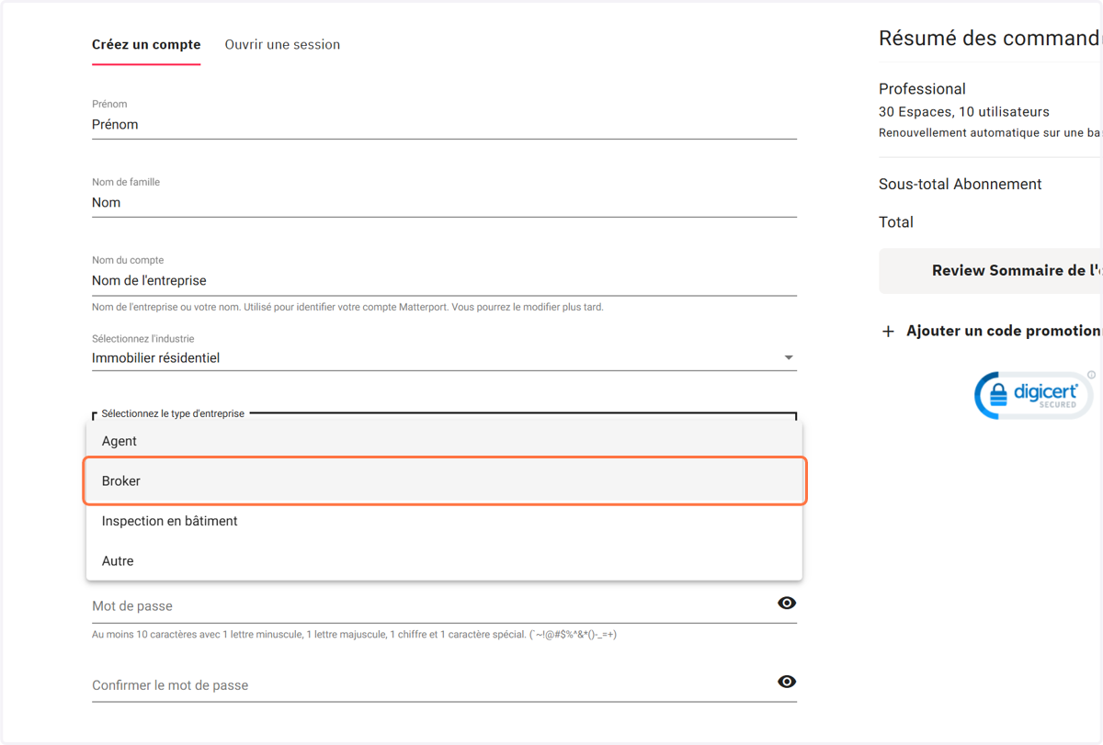The image size is (1103, 745).
Task: Click the DigiCert info circle icon
Action: [1091, 375]
